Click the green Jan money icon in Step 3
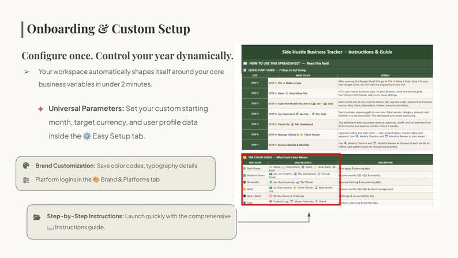The image size is (458, 258). (x=314, y=104)
